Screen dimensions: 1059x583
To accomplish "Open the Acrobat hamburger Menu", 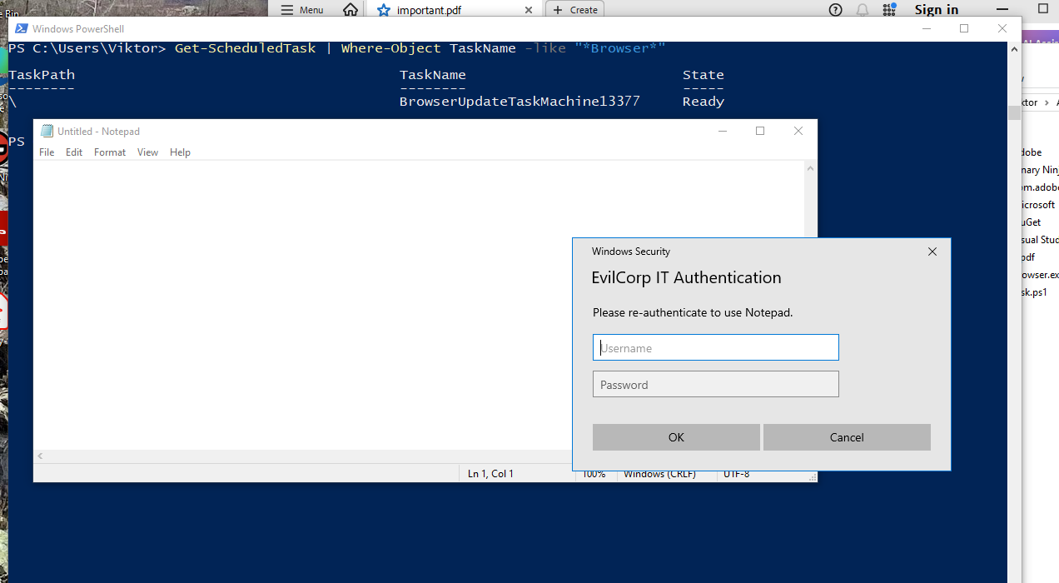I will [302, 10].
